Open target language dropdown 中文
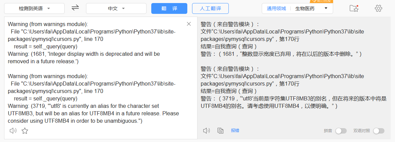The height and width of the screenshot is (142, 395). point(116,8)
